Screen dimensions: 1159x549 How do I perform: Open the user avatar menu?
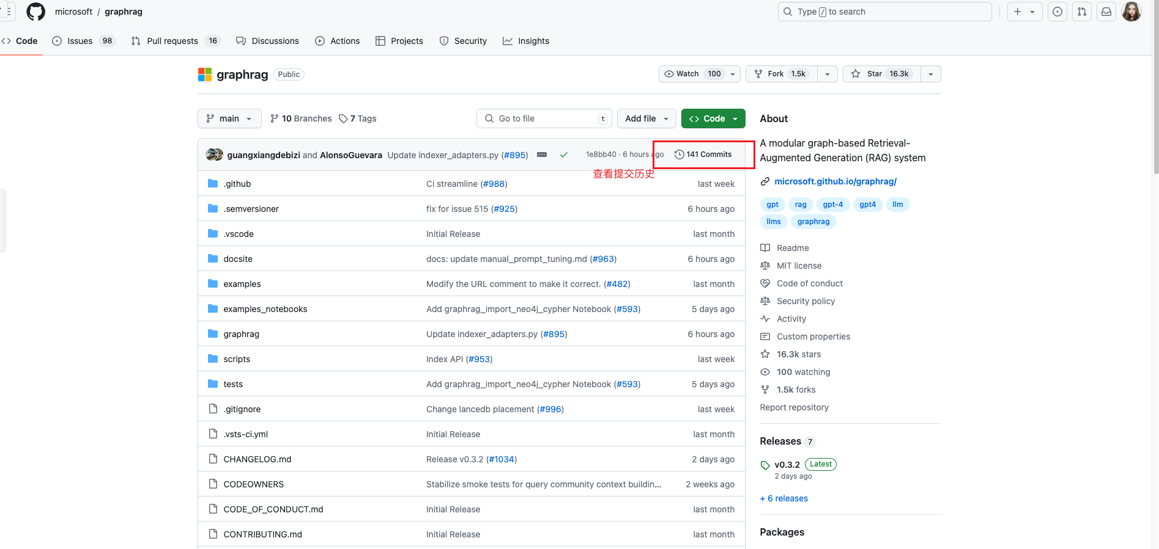[1131, 12]
